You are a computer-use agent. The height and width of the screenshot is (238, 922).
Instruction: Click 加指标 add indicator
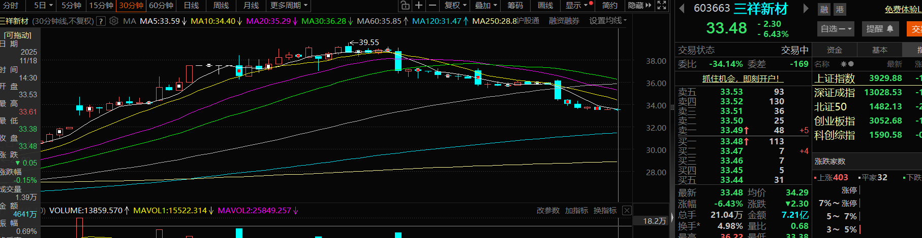576,211
